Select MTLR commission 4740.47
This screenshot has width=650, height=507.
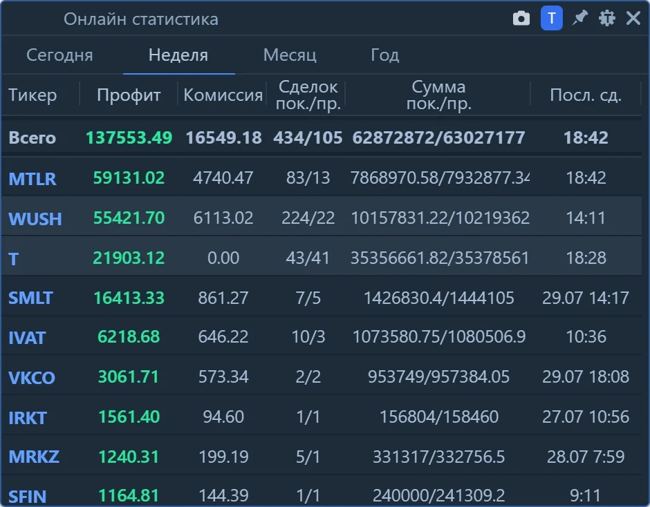(223, 178)
